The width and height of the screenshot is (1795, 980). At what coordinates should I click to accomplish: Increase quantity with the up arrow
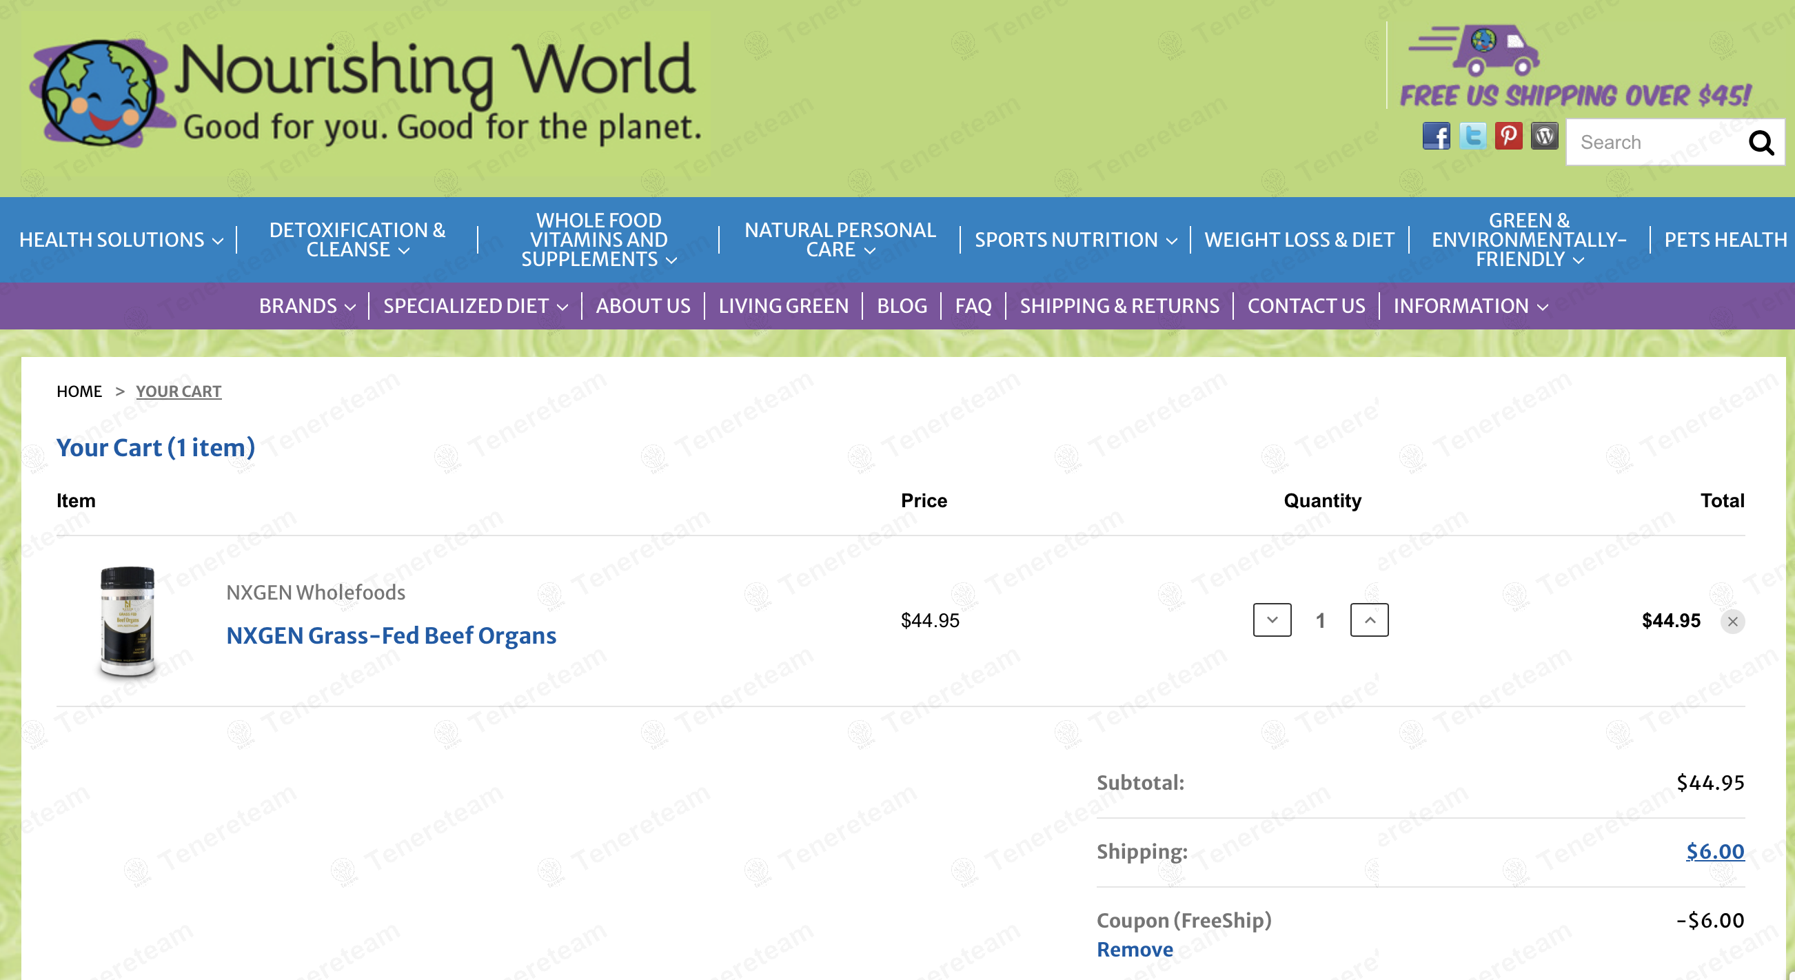[x=1369, y=620]
